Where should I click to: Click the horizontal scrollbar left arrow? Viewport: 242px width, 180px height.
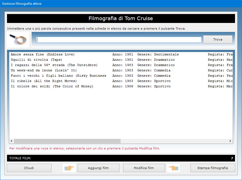coord(11,141)
